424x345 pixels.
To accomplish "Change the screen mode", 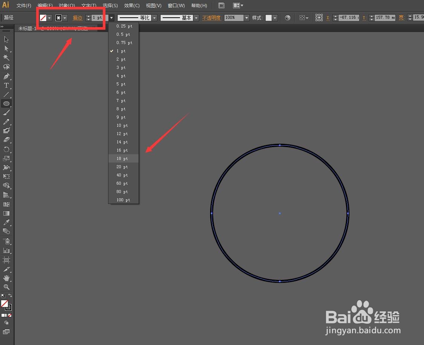I will 6,331.
